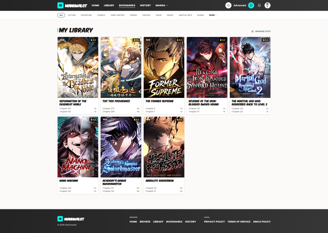Open the notifications bell

(x=259, y=6)
